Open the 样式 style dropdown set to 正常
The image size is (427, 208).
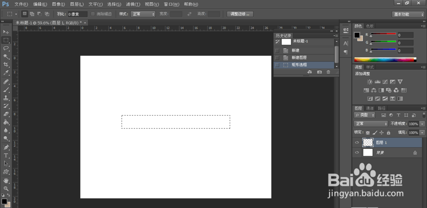pyautogui.click(x=143, y=14)
